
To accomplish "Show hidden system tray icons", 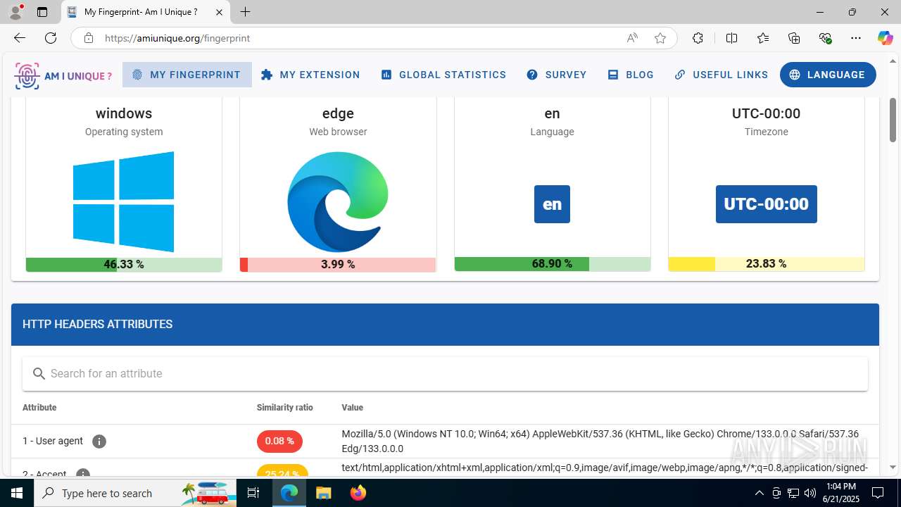I will click(x=759, y=493).
